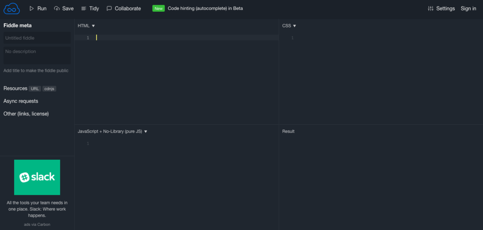Open the HTML panel dropdown
This screenshot has width=483, height=230.
click(x=86, y=26)
